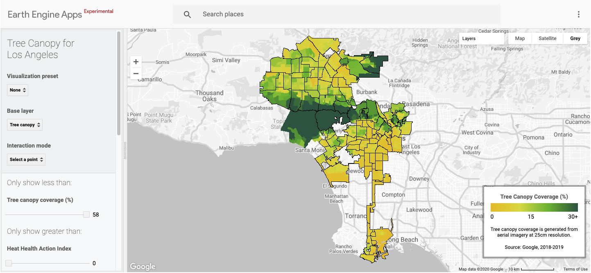Open the Base layer dropdown showing Tree canopy
The image size is (591, 273).
(25, 125)
